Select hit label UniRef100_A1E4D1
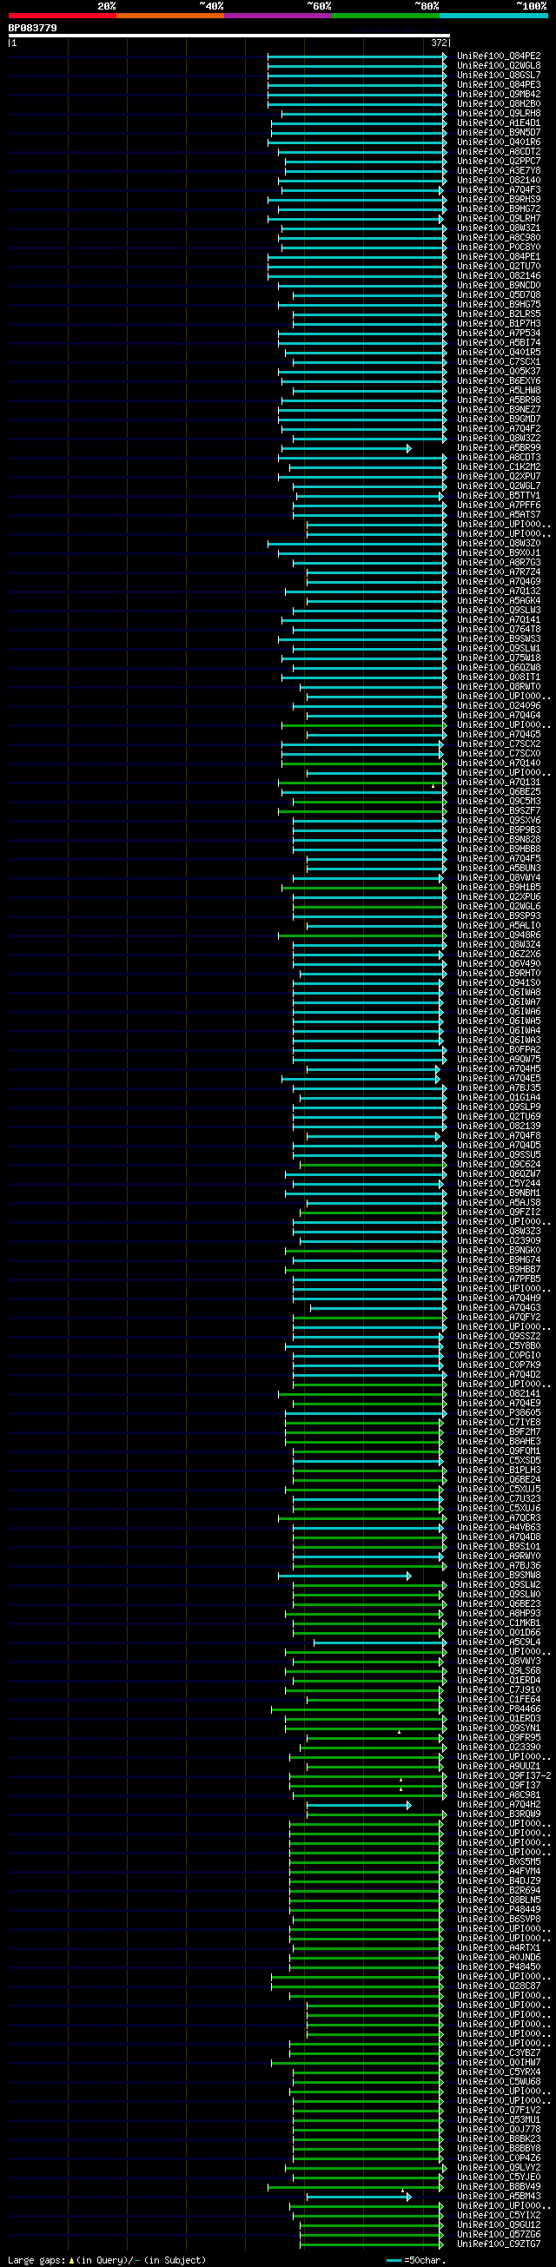Viewport: 556px width, 2267px height. point(499,123)
